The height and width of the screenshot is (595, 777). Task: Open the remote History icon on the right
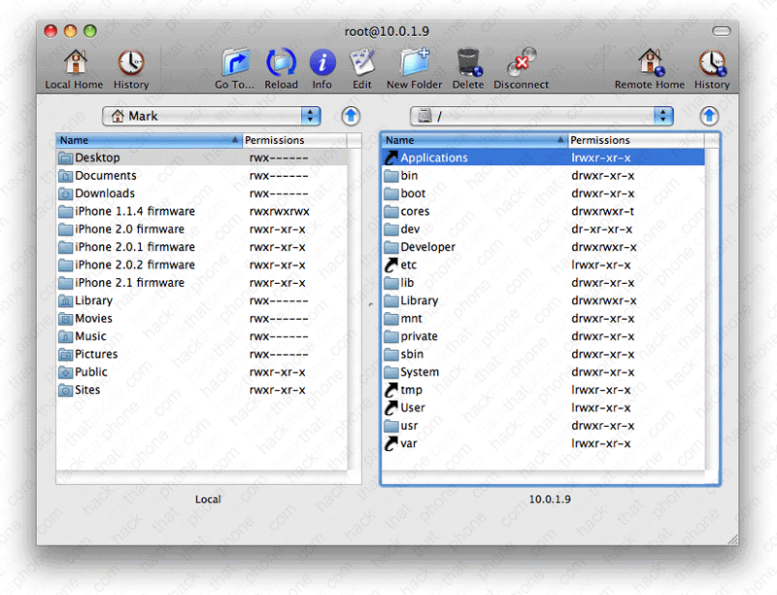711,64
